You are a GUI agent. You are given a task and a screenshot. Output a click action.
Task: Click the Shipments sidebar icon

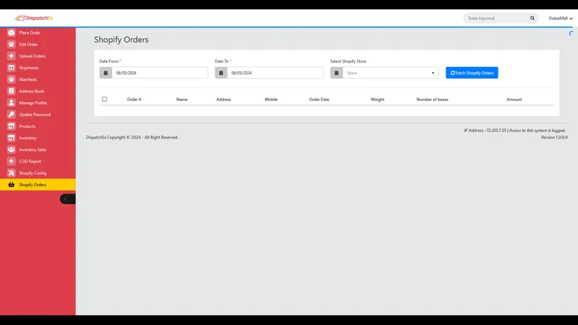click(12, 68)
